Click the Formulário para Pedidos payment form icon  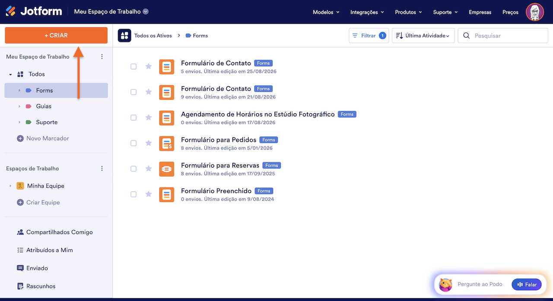point(167,143)
